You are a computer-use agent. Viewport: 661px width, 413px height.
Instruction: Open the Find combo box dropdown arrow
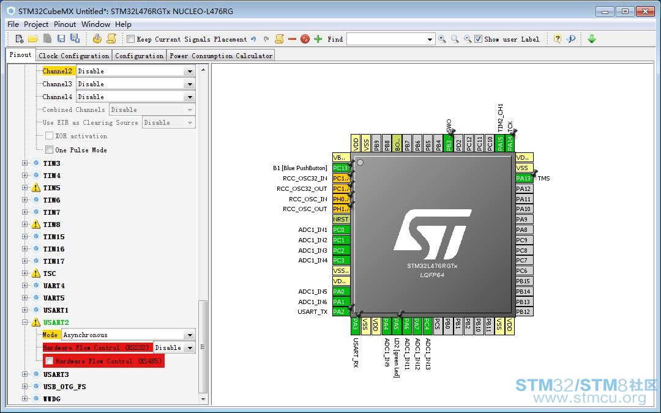pyautogui.click(x=430, y=39)
